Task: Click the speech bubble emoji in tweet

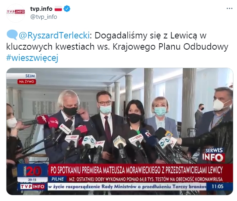Action: (x=12, y=35)
